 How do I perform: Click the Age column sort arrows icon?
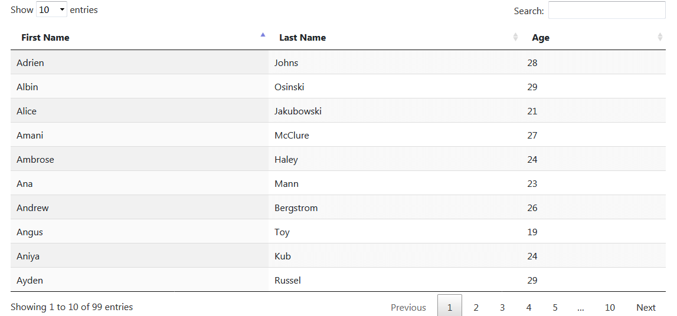point(660,37)
